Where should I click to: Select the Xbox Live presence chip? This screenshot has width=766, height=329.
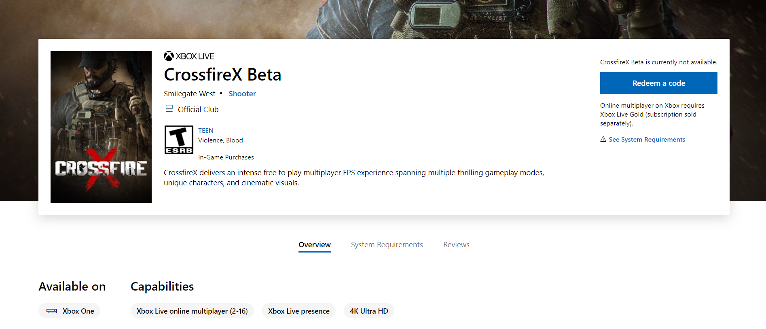click(x=298, y=311)
